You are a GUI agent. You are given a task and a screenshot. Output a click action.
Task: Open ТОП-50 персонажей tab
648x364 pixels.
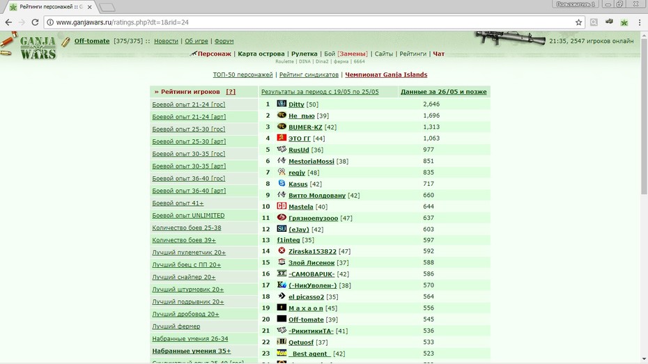click(242, 74)
